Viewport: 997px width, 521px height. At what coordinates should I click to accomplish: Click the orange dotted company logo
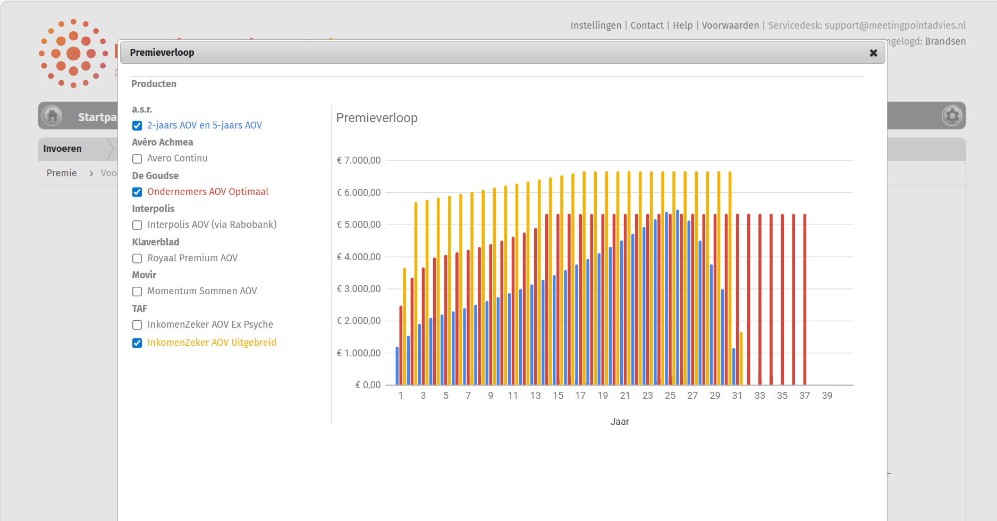click(73, 53)
